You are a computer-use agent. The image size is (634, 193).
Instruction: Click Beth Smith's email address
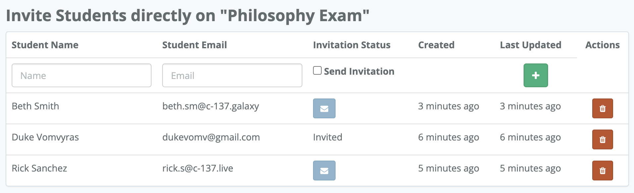click(x=211, y=106)
